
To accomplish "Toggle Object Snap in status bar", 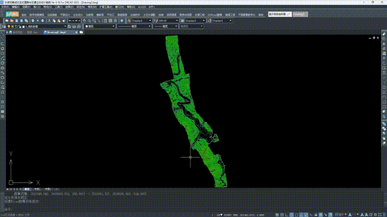I will [x=296, y=215].
